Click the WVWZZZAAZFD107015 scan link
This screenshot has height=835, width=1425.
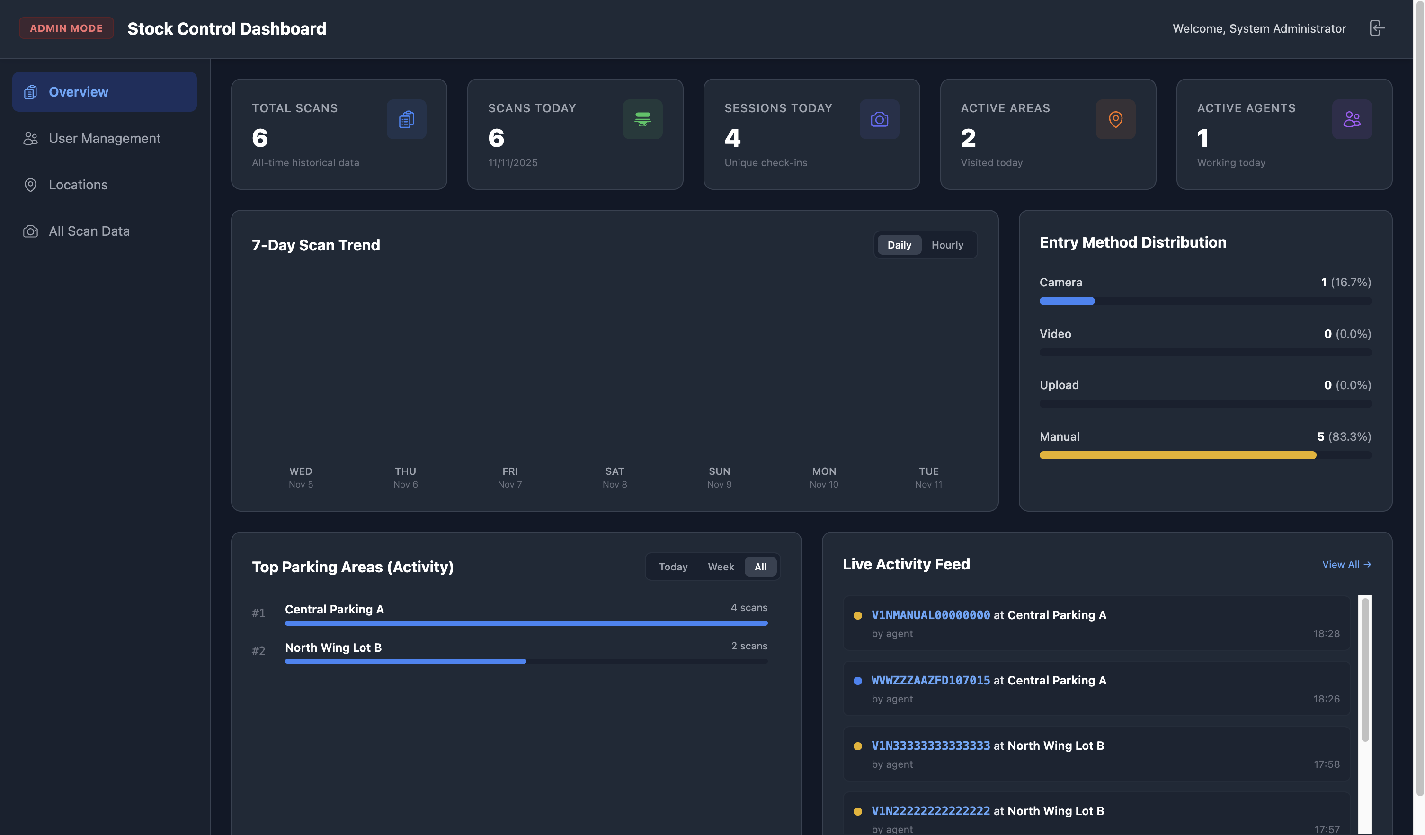pyautogui.click(x=930, y=680)
